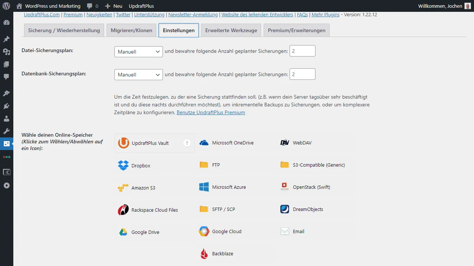The height and width of the screenshot is (266, 474).
Task: Open the Neuigkeiten link
Action: click(x=99, y=15)
